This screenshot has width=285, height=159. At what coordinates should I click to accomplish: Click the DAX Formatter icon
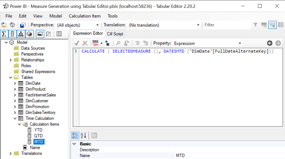click(96, 43)
